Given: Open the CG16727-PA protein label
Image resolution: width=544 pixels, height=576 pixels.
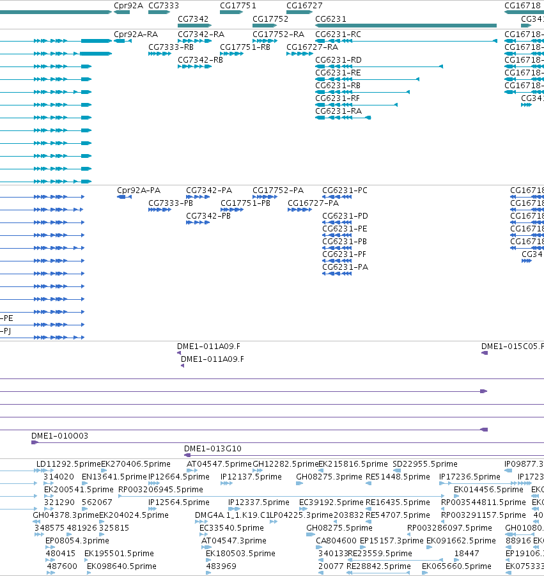Looking at the screenshot, I should [313, 203].
